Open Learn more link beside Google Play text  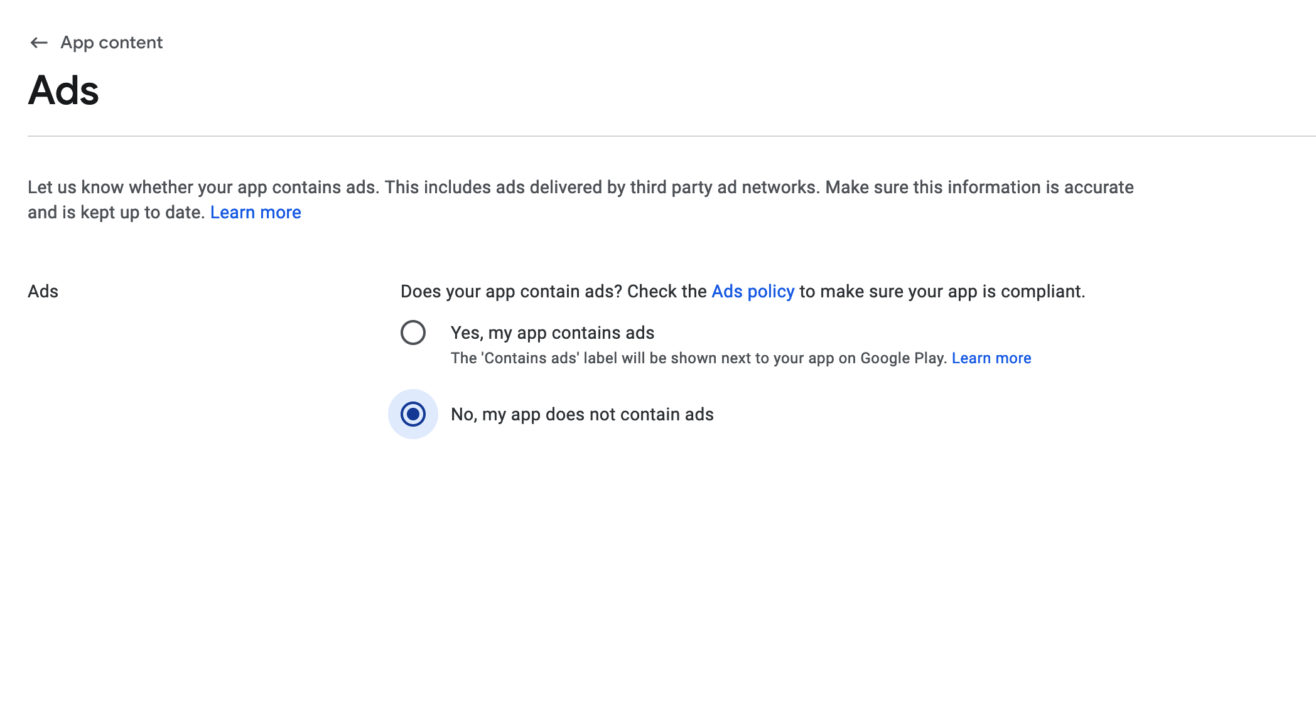pyautogui.click(x=991, y=358)
